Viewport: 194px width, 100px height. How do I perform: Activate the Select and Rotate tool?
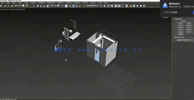(41, 6)
